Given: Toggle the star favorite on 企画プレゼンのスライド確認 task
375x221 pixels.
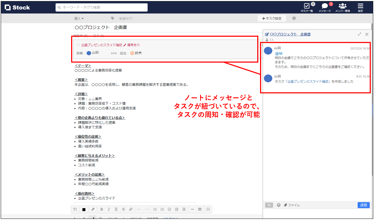Looking at the screenshot, I should (77, 45).
